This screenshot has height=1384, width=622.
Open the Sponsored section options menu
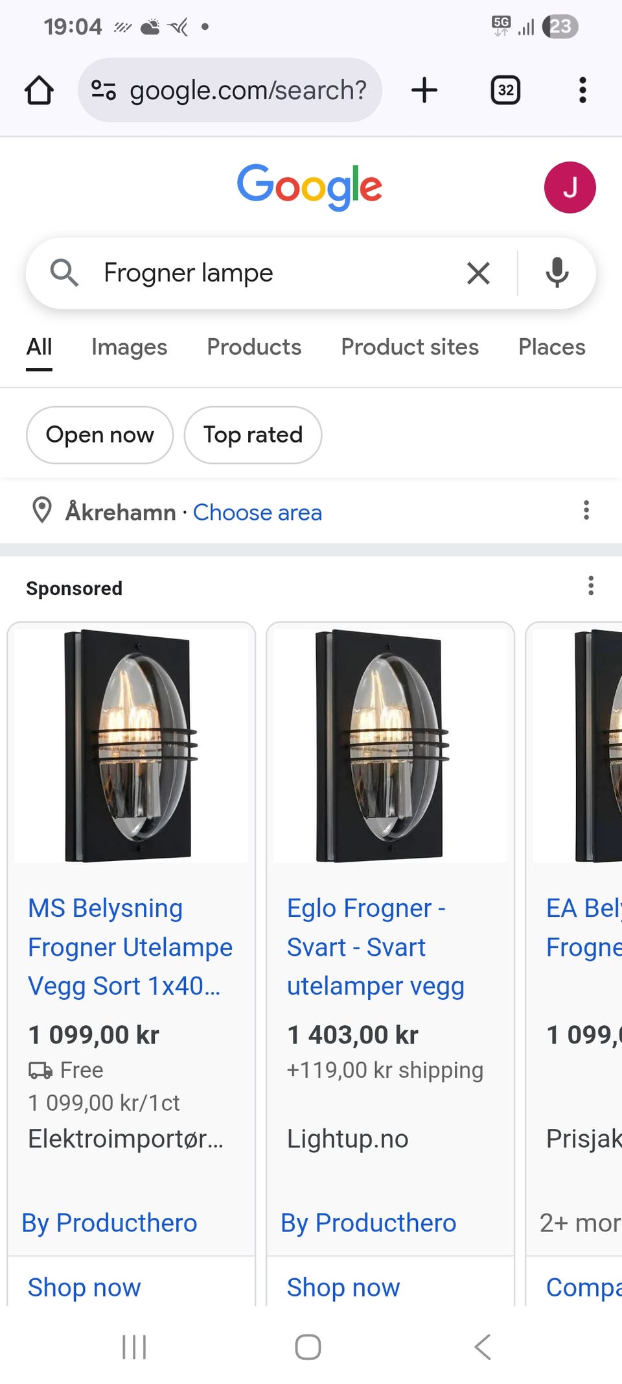coord(590,586)
